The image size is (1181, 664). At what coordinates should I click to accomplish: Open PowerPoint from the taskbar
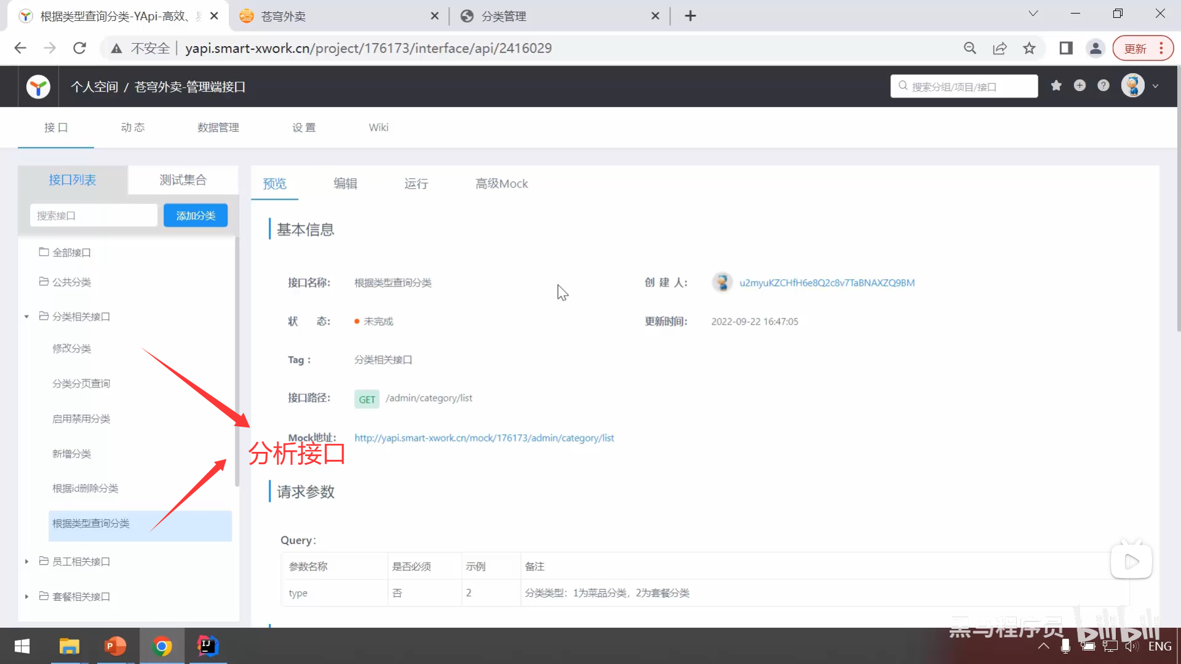[x=115, y=646]
